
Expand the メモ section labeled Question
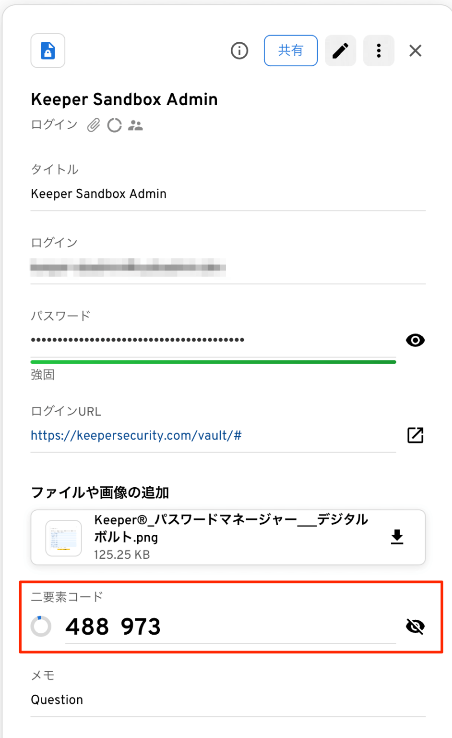coord(57,700)
